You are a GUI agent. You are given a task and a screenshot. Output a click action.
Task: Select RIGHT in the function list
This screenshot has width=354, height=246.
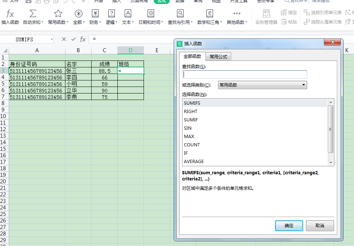(255, 112)
